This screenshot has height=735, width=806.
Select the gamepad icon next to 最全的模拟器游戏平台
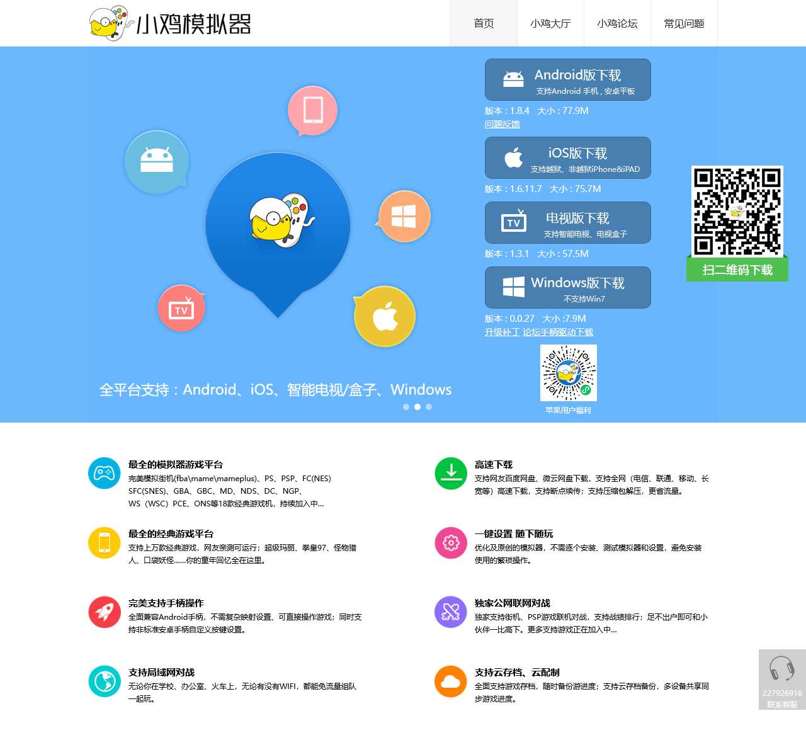(x=105, y=473)
